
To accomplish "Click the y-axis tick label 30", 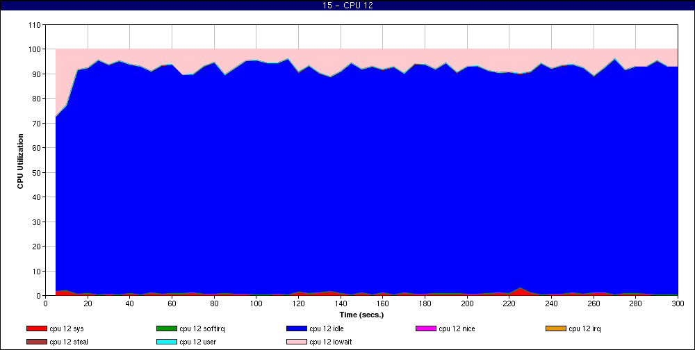I will [37, 222].
